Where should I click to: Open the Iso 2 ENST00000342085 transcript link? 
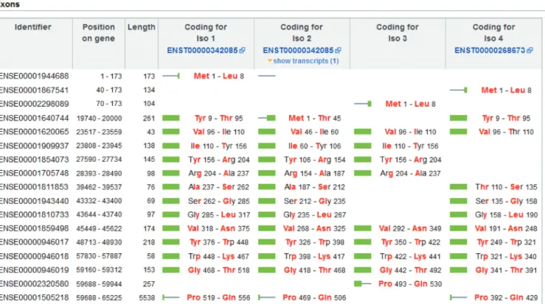(x=298, y=51)
